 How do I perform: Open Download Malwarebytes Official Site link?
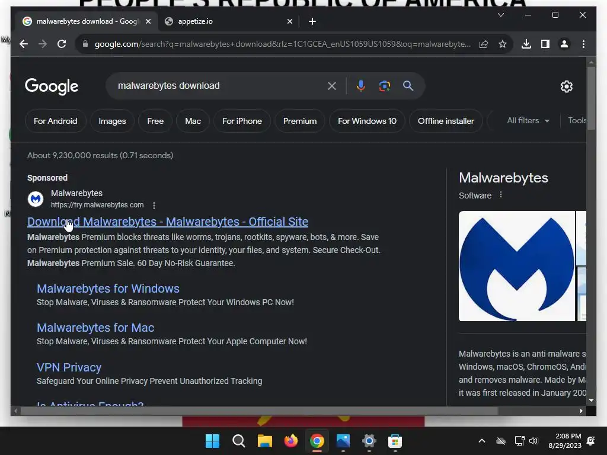coord(168,222)
